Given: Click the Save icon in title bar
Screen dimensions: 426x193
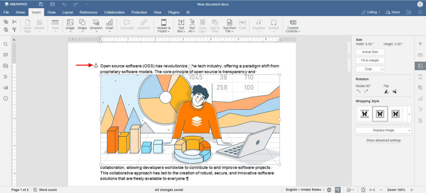Looking at the screenshot, I should pyautogui.click(x=41, y=4).
